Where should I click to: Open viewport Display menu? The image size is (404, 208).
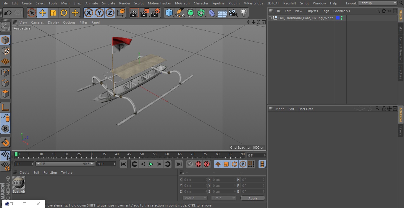53,22
